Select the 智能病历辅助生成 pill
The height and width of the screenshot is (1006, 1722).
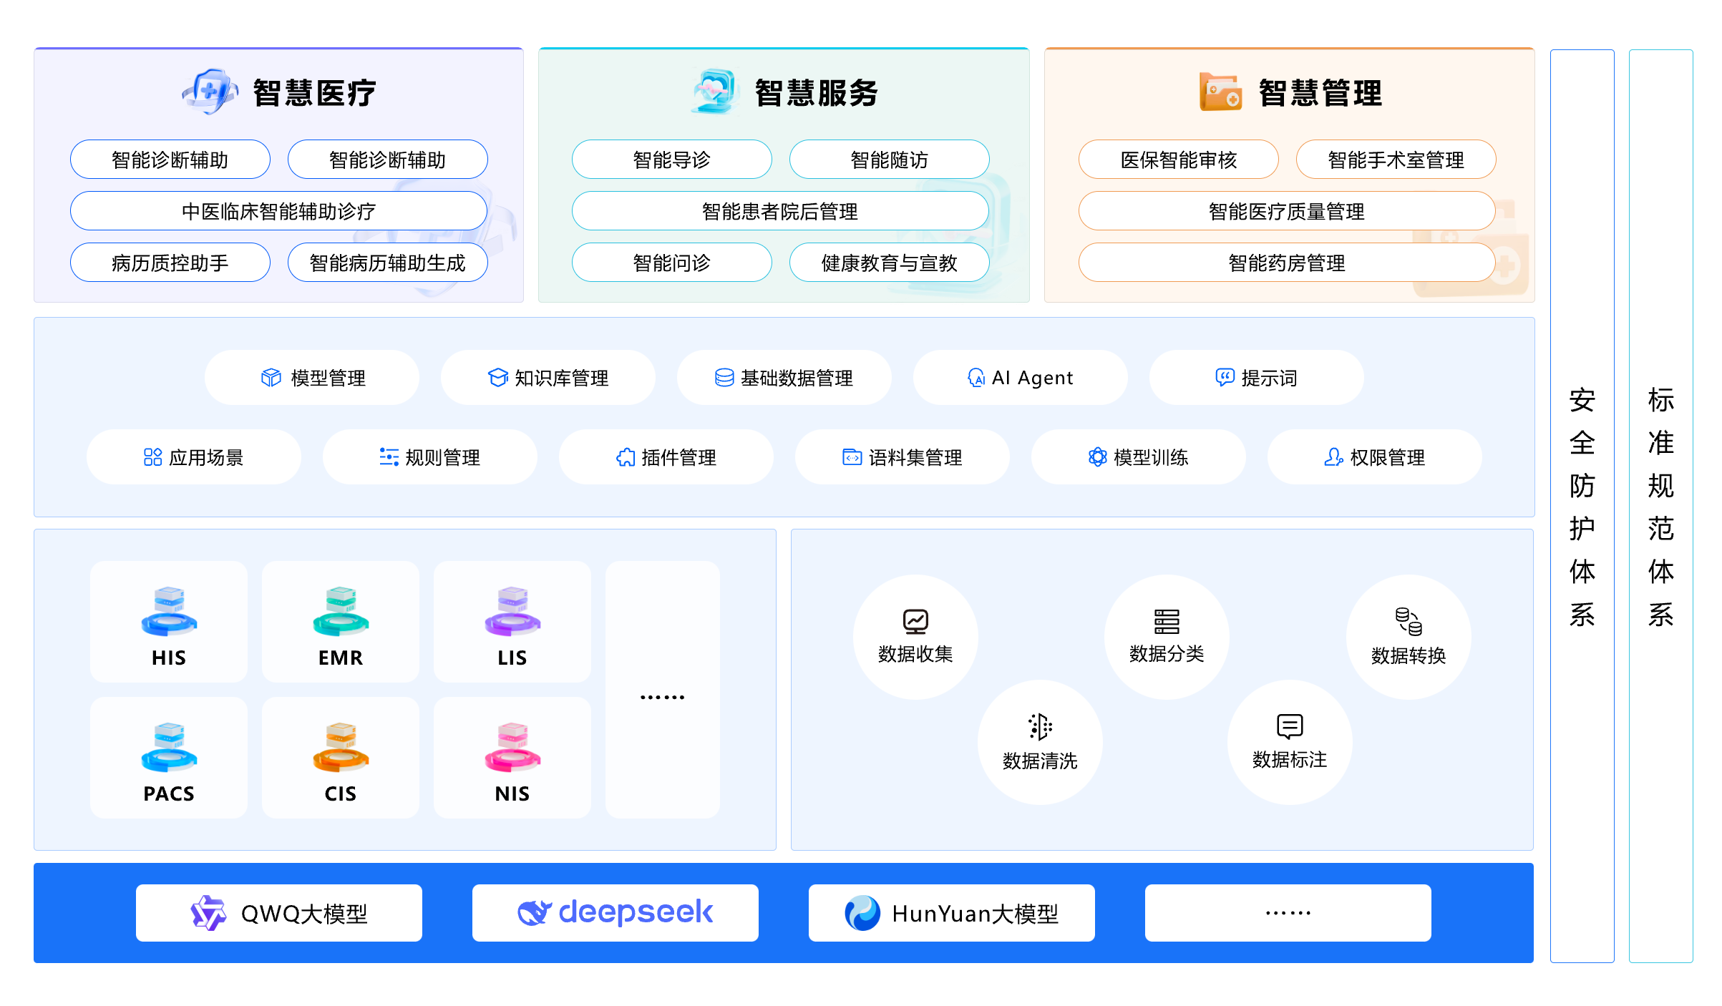coord(388,263)
